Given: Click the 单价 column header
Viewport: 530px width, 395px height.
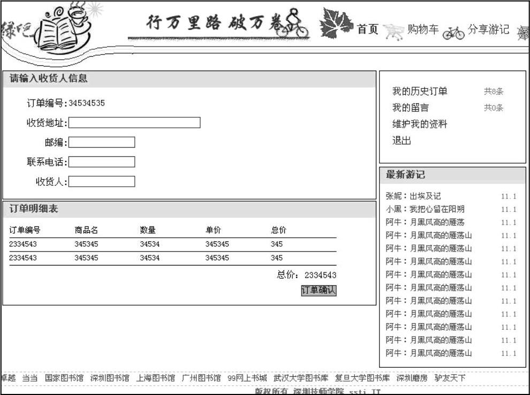Looking at the screenshot, I should (x=213, y=230).
